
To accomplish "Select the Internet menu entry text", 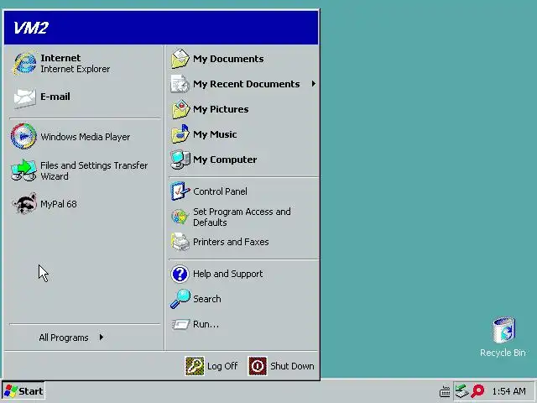I will pyautogui.click(x=60, y=58).
